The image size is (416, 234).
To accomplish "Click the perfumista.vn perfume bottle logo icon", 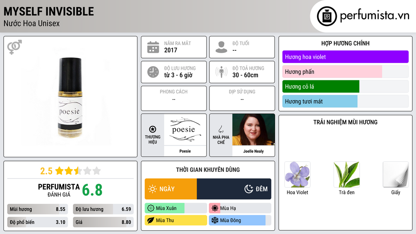I will point(327,16).
